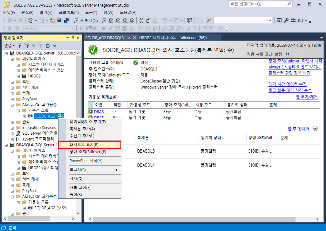The height and width of the screenshot is (231, 326).
Task: Click the DAX query toolbar icon
Action: click(x=132, y=20)
